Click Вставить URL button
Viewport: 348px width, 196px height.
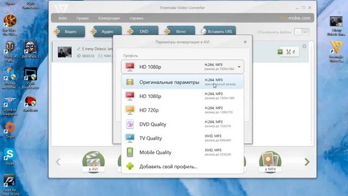pos(218,32)
